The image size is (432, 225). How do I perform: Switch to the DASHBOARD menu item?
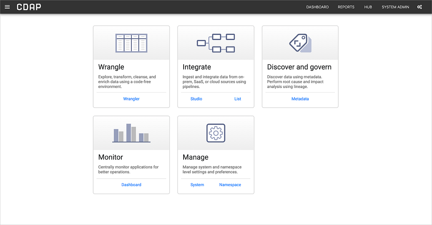click(x=318, y=7)
